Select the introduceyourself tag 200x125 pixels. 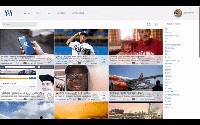(x=173, y=45)
